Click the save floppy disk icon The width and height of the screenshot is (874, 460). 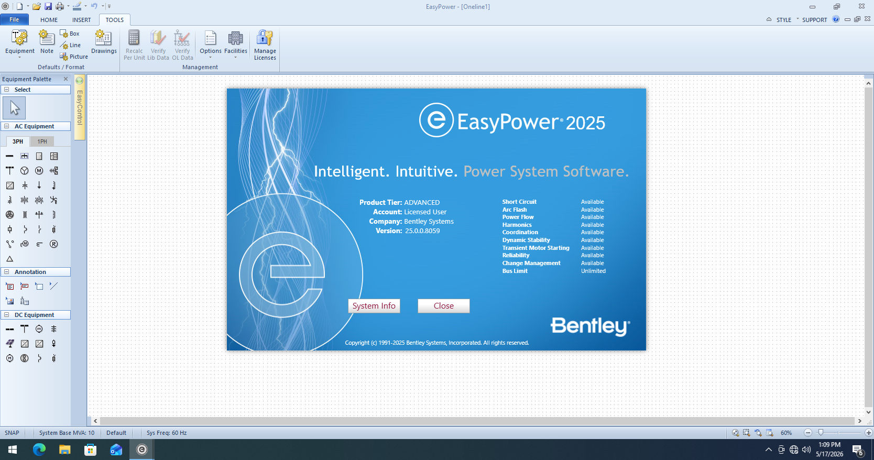pyautogui.click(x=48, y=6)
